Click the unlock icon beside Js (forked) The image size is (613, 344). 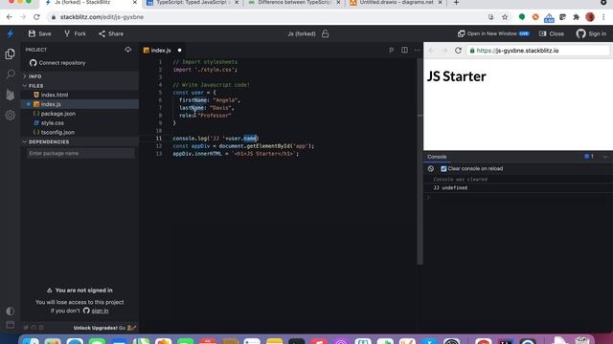coord(326,34)
